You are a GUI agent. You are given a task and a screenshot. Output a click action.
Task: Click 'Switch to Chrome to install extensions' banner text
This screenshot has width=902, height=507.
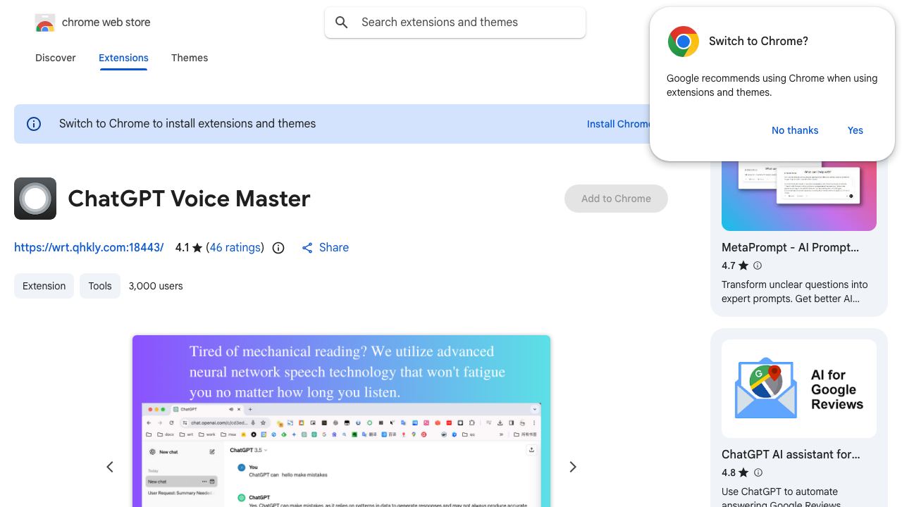pyautogui.click(x=187, y=124)
